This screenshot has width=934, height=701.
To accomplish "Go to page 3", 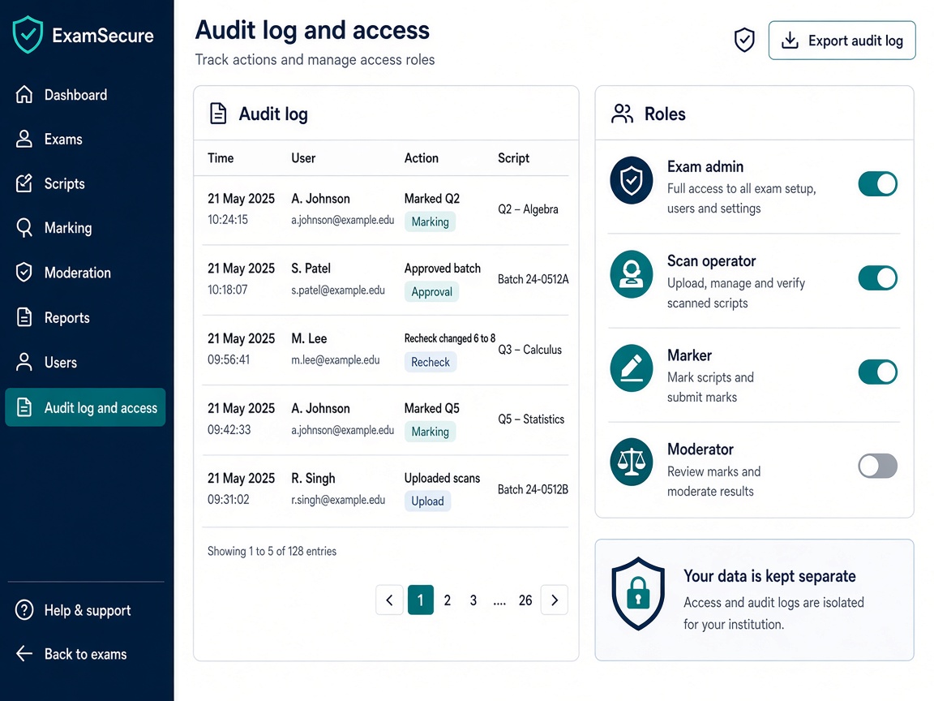I will 473,600.
